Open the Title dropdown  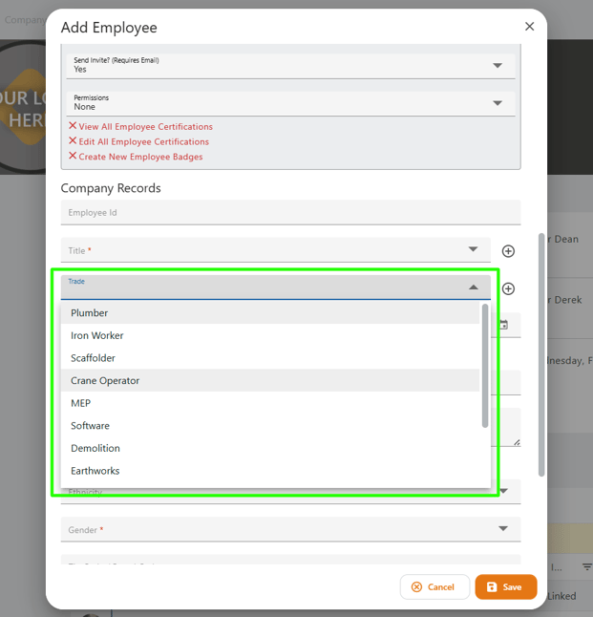tap(473, 249)
